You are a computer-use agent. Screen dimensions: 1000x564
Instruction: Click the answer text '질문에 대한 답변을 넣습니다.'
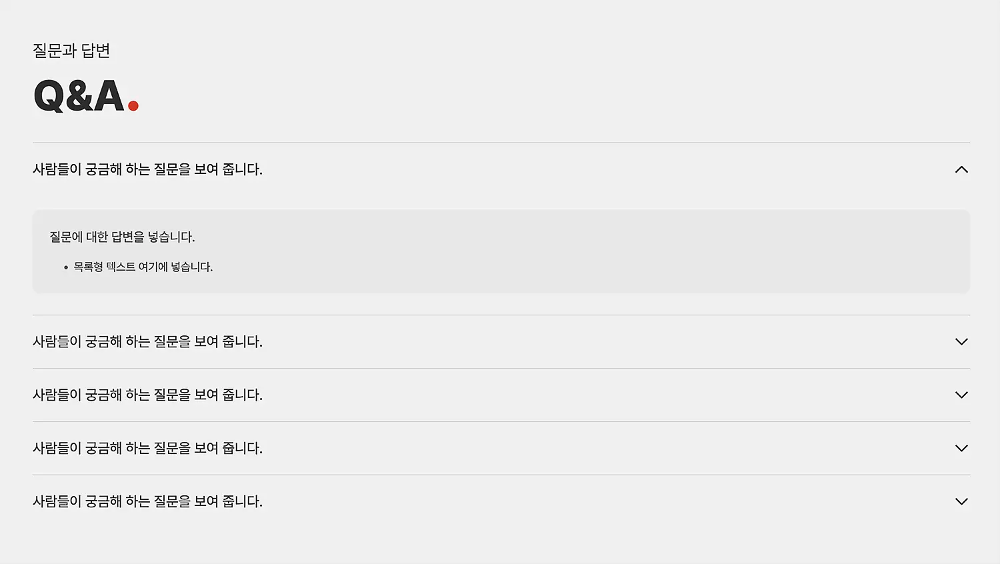tap(122, 237)
